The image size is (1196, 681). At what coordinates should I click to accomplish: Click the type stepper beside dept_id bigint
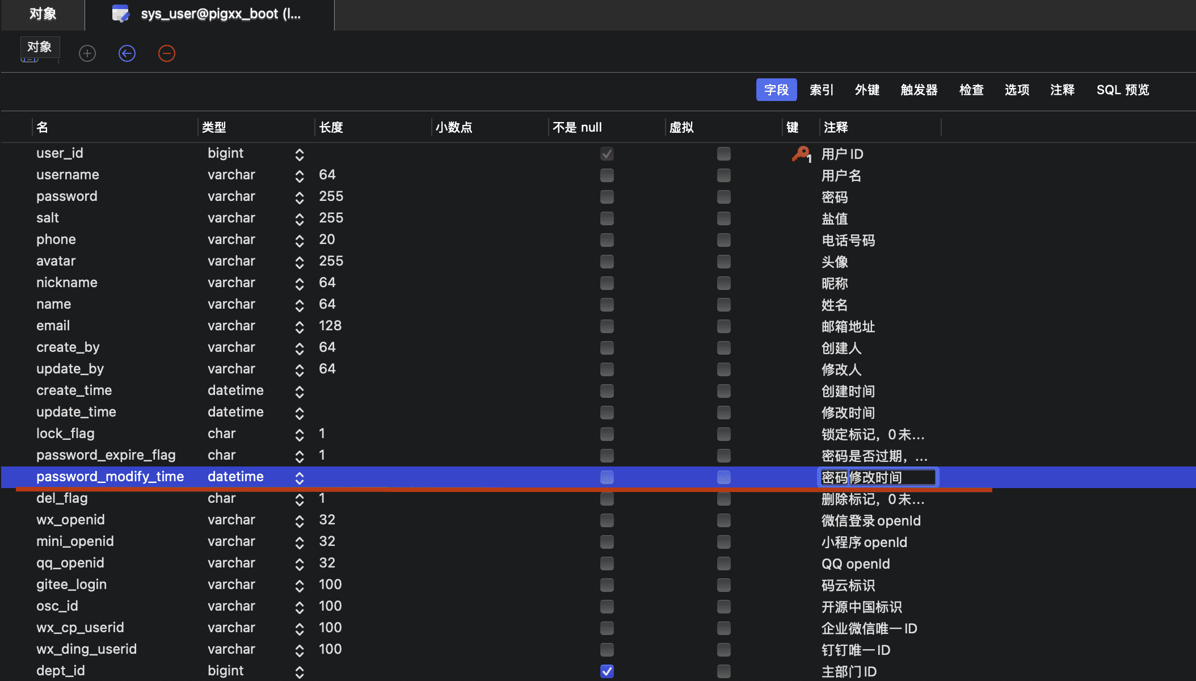coord(299,671)
